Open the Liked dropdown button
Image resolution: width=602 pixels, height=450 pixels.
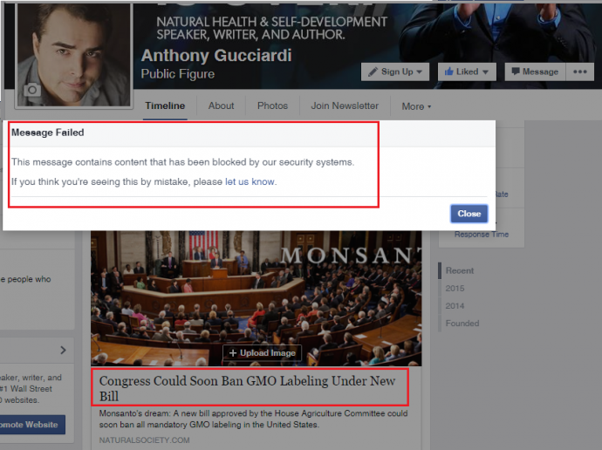click(x=467, y=72)
